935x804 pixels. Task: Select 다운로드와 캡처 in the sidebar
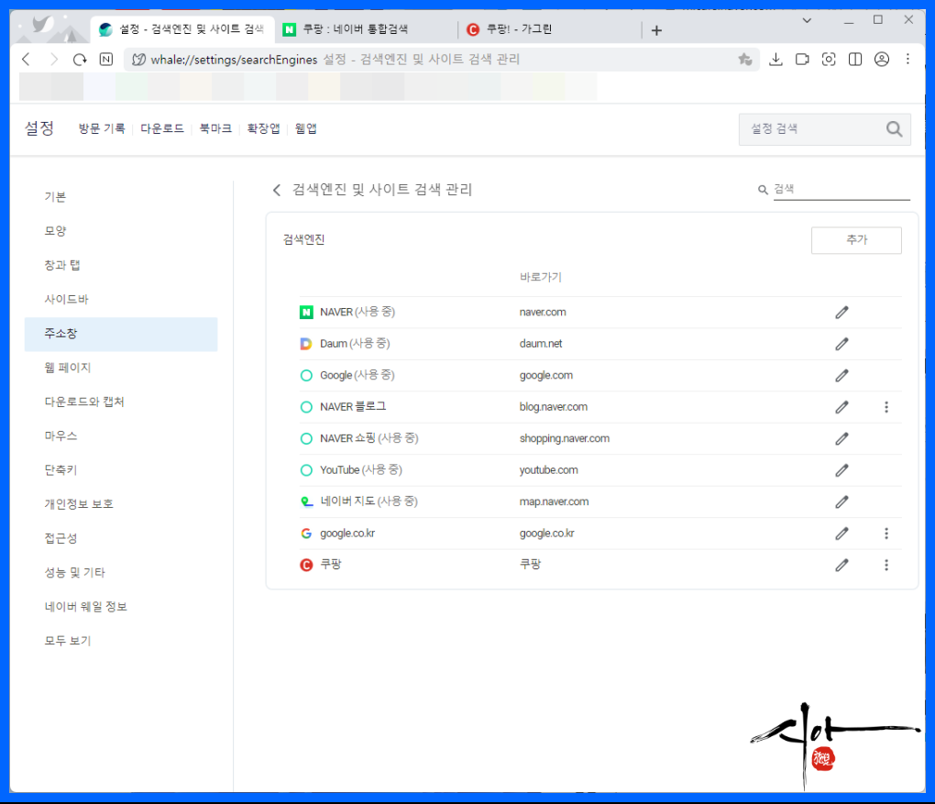pos(121,402)
